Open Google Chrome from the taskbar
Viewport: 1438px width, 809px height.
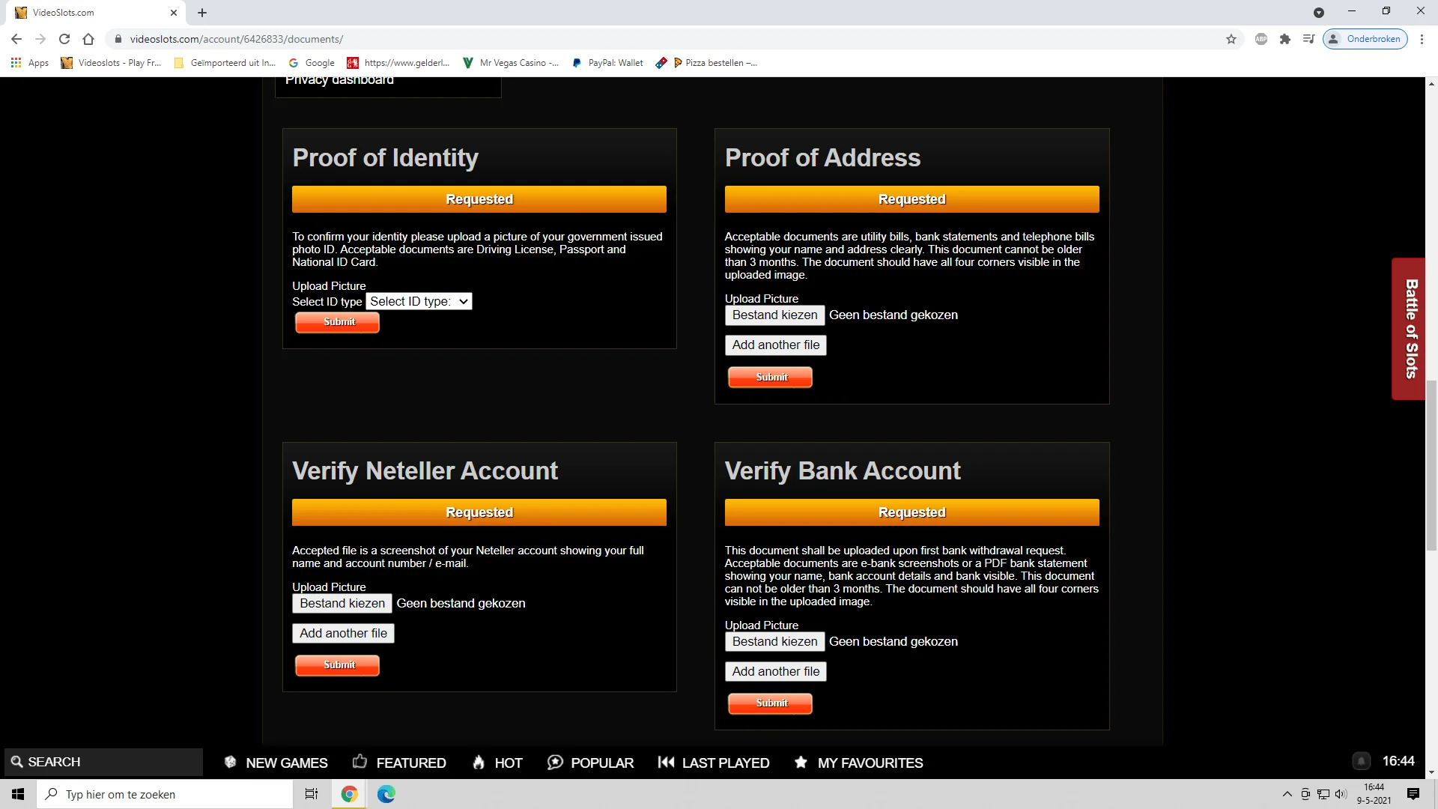point(349,794)
